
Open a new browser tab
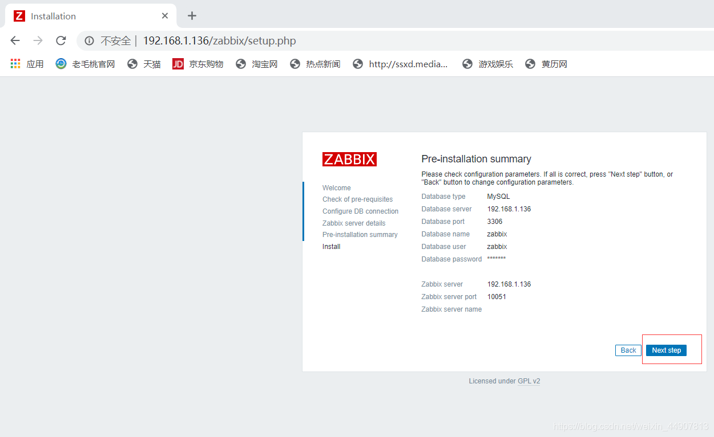coord(192,16)
